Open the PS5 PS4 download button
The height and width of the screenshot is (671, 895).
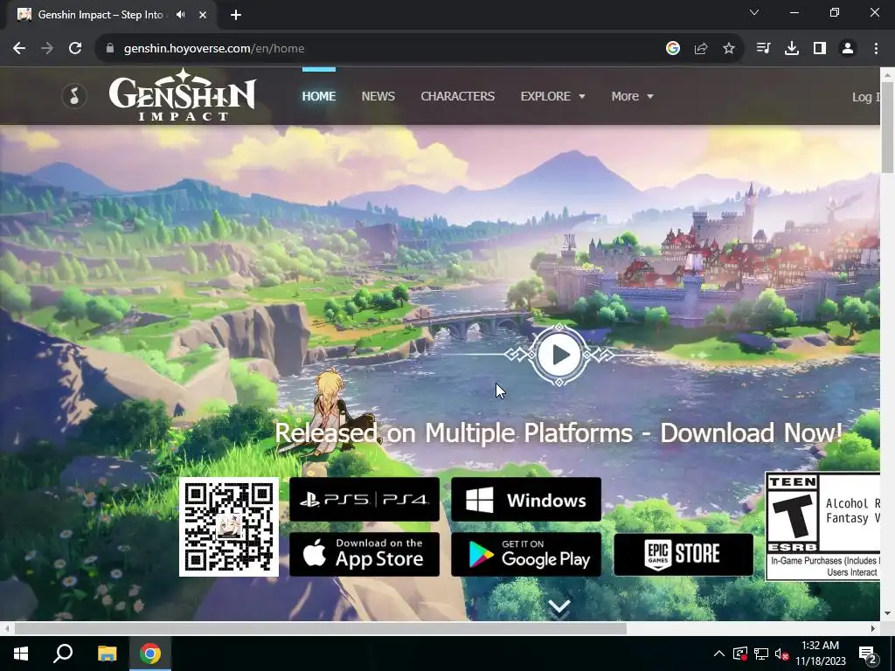[x=364, y=499]
